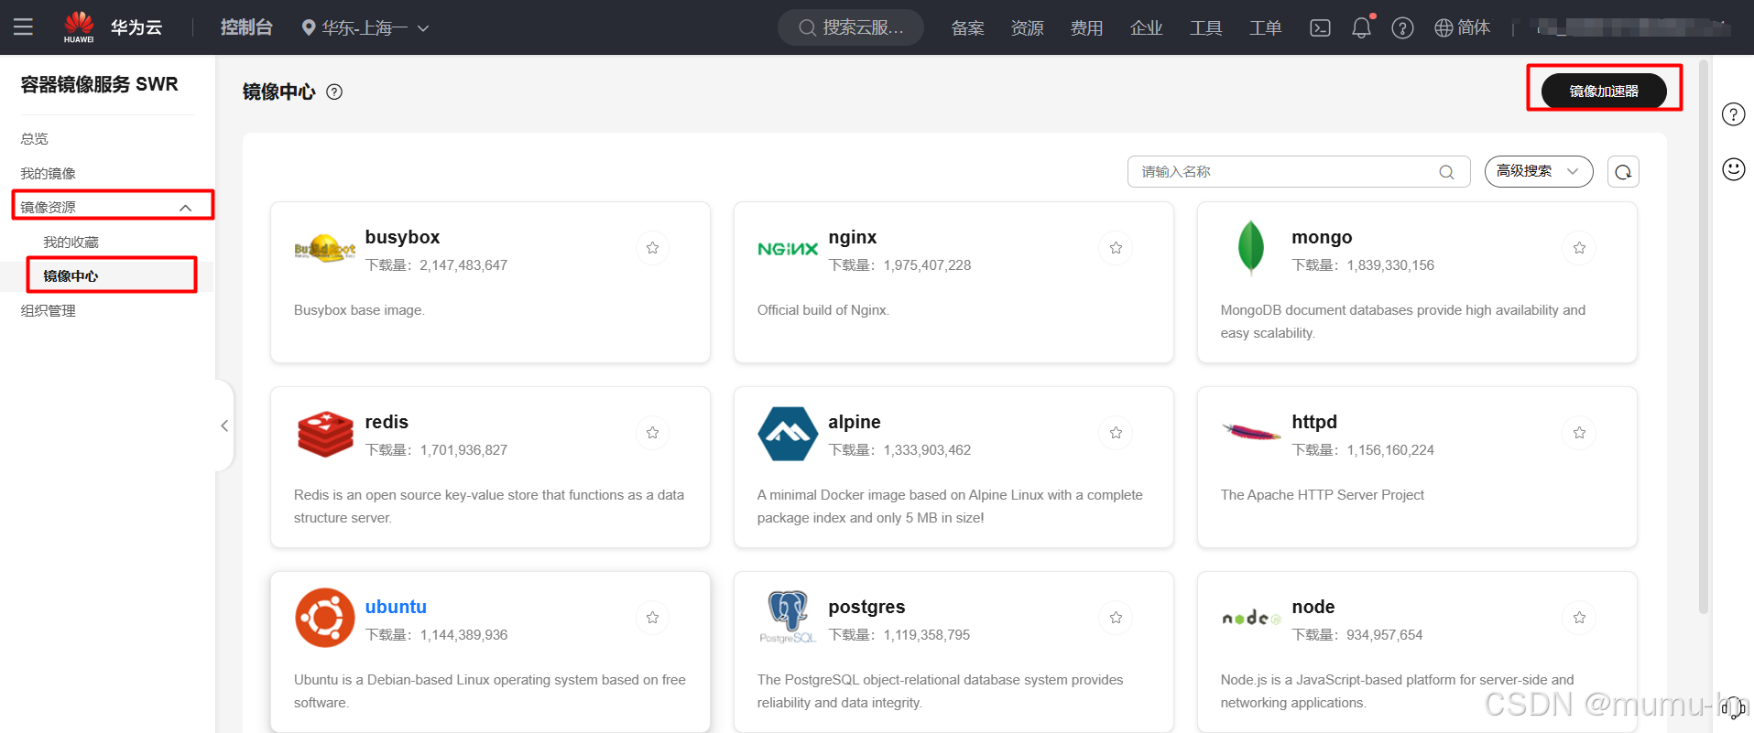Open the nginx image title
1754x733 pixels.
[x=853, y=237]
